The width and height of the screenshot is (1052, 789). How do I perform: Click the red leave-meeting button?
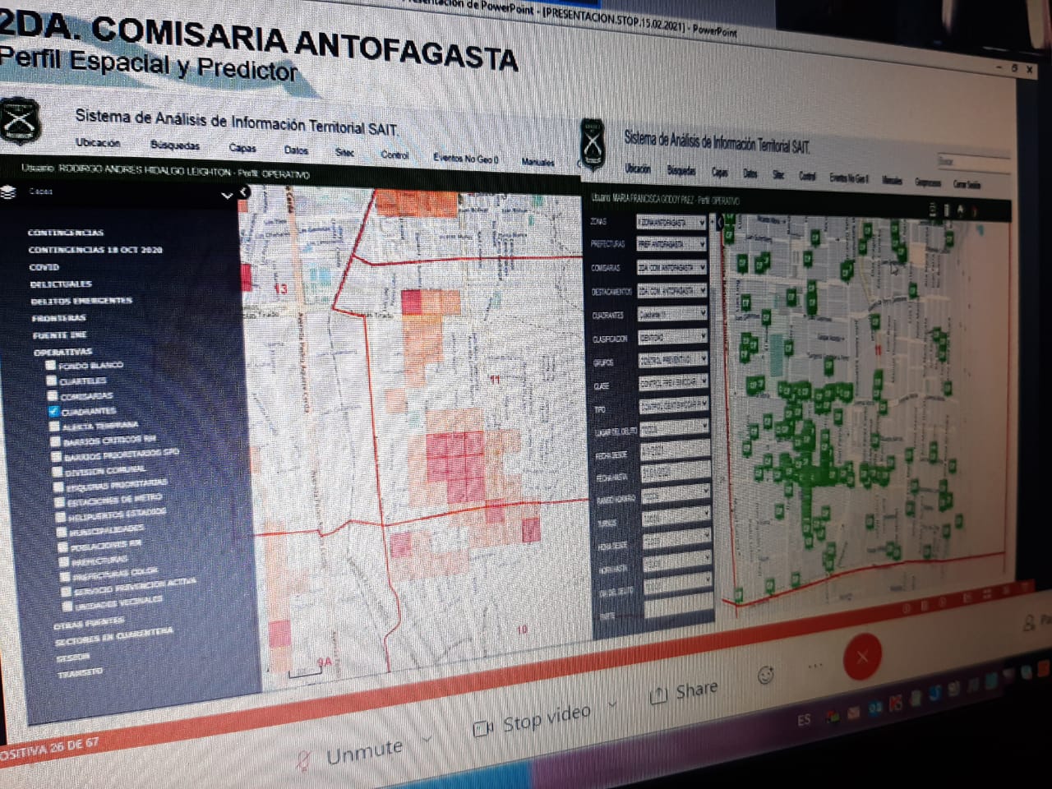[x=862, y=656]
